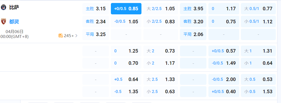Select +0/0.5 at odds 0.40
Image resolution: width=281 pixels, height=103 pixels.
(x=224, y=92)
